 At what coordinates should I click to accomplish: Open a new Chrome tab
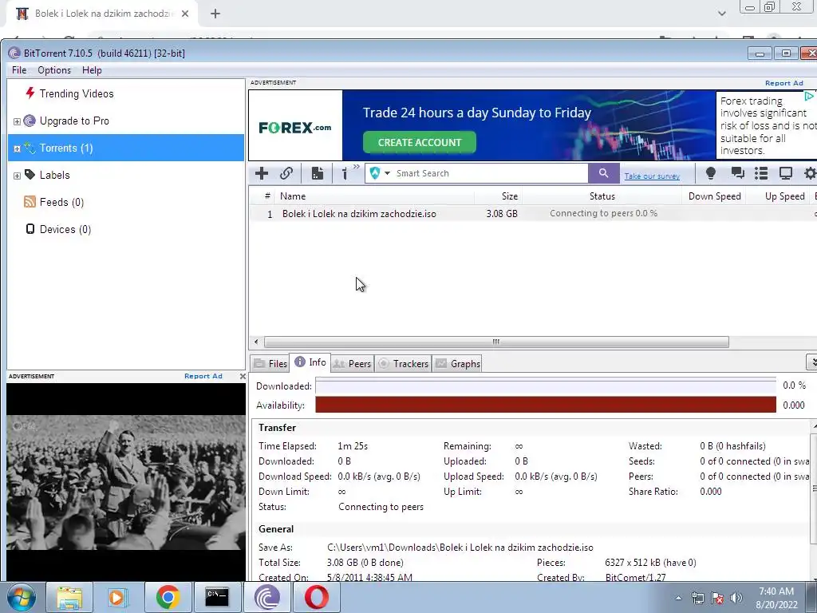tap(215, 14)
